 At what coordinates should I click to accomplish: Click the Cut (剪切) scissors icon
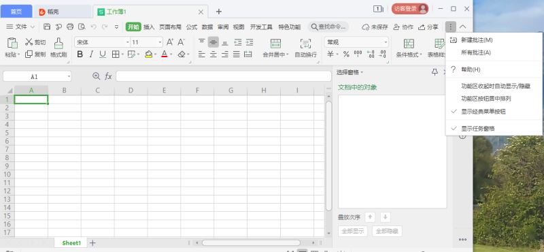pyautogui.click(x=29, y=42)
